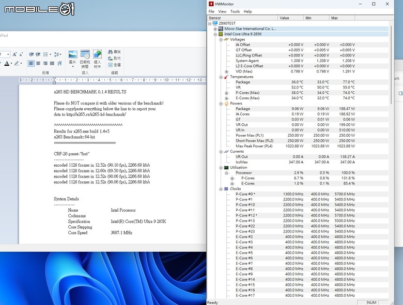Collapse the Temperatures section
403x305 pixels.
221,77
